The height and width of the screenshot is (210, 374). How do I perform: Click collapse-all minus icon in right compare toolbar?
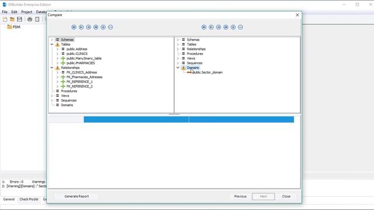click(240, 27)
